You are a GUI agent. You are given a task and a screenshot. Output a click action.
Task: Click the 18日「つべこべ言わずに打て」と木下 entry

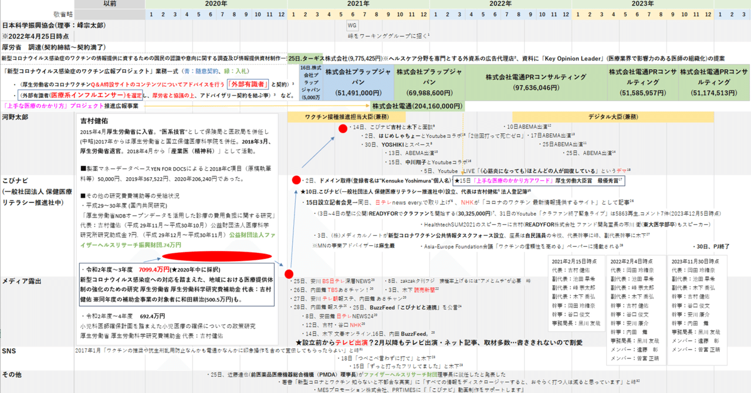pos(388,357)
